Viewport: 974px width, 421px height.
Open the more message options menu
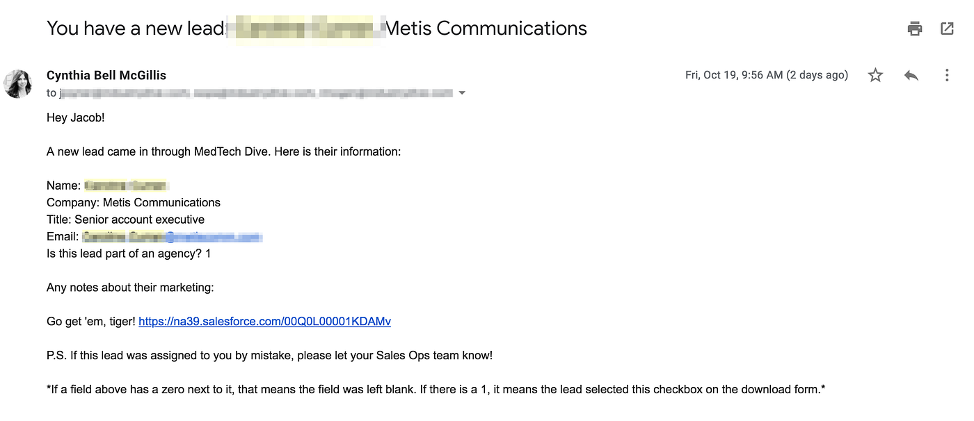click(x=947, y=74)
